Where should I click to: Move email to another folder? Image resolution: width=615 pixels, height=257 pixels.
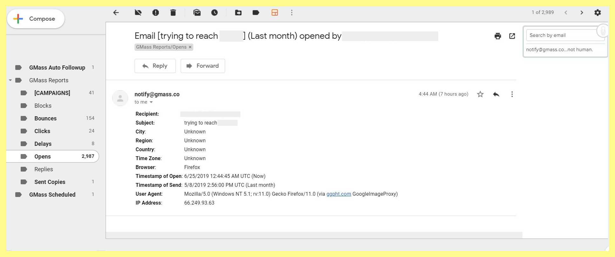click(x=238, y=13)
